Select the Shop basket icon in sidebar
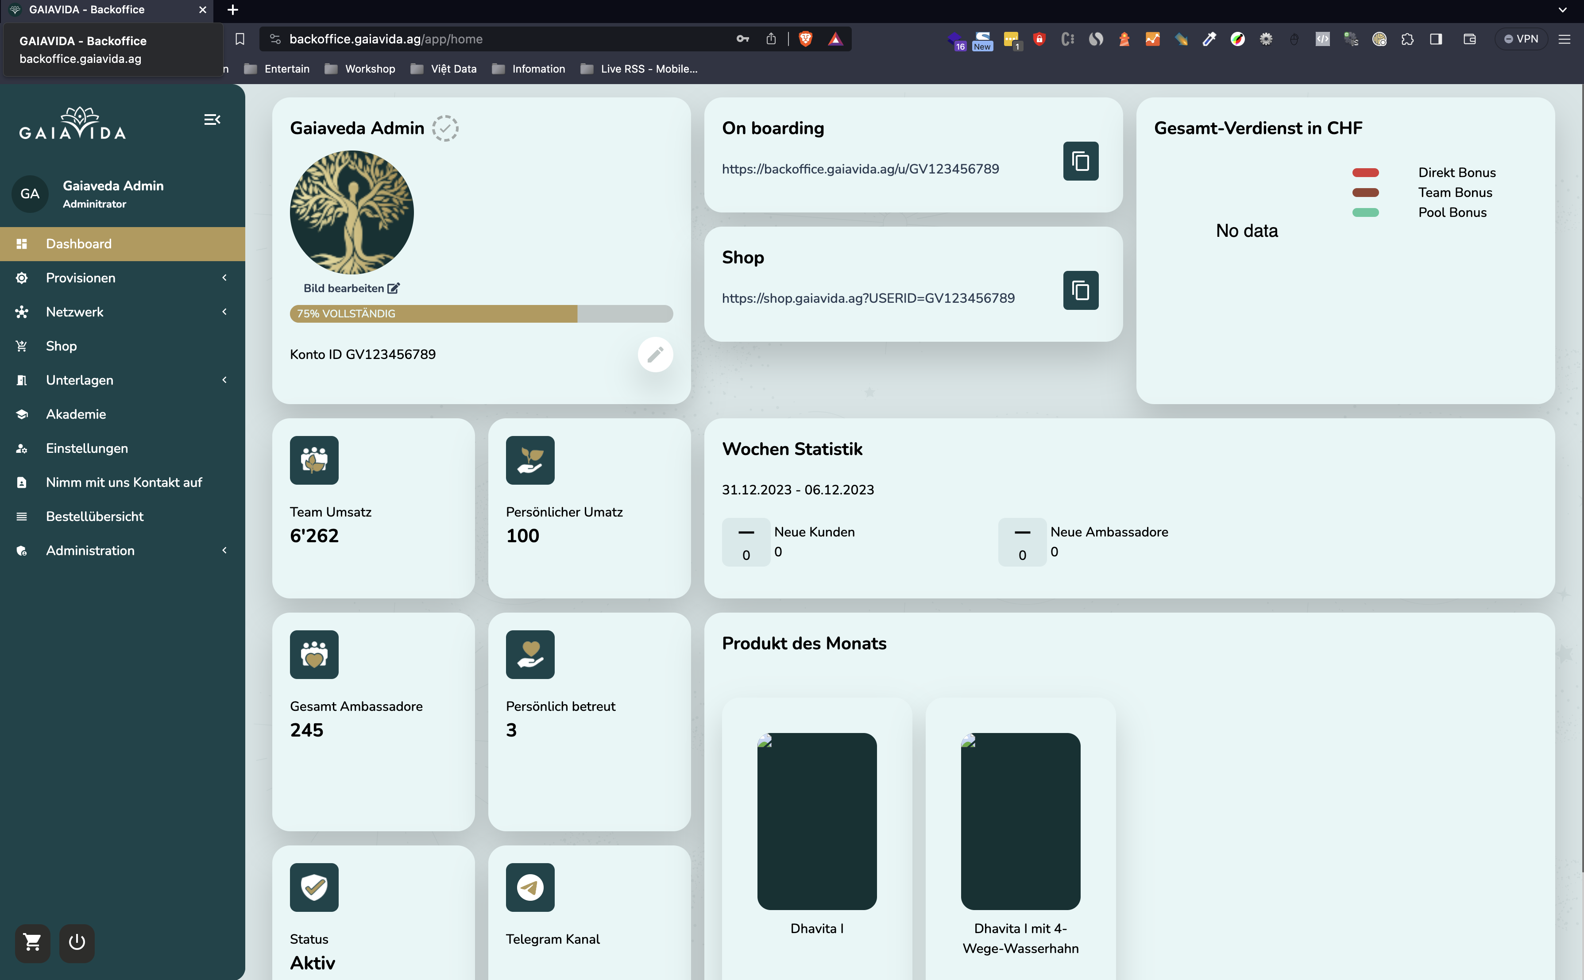 pos(22,345)
